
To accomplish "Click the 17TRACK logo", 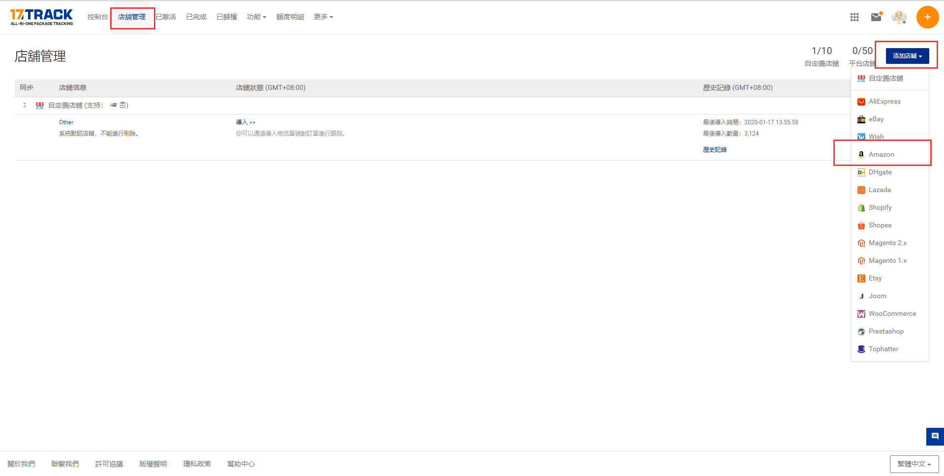I will (x=42, y=17).
